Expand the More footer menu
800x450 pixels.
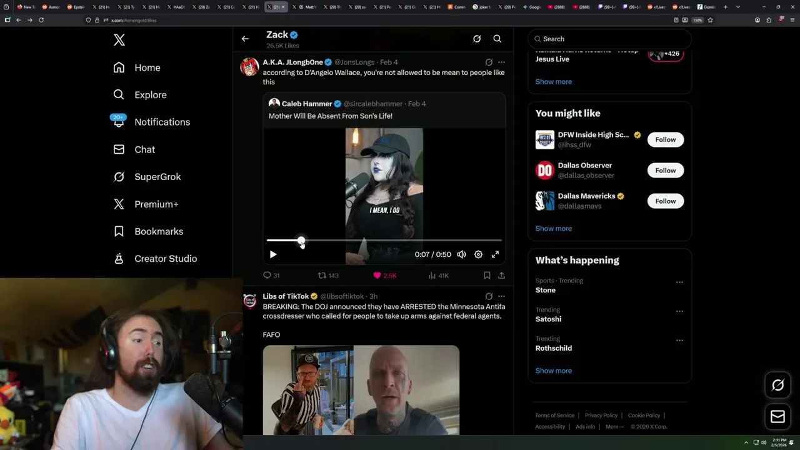pyautogui.click(x=614, y=427)
